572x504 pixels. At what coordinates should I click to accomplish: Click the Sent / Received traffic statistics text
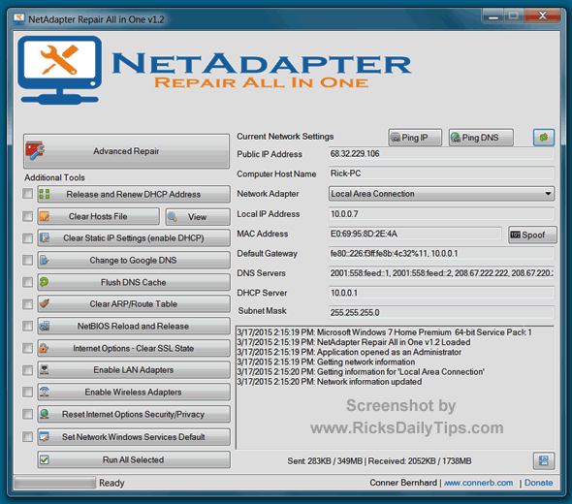379,461
